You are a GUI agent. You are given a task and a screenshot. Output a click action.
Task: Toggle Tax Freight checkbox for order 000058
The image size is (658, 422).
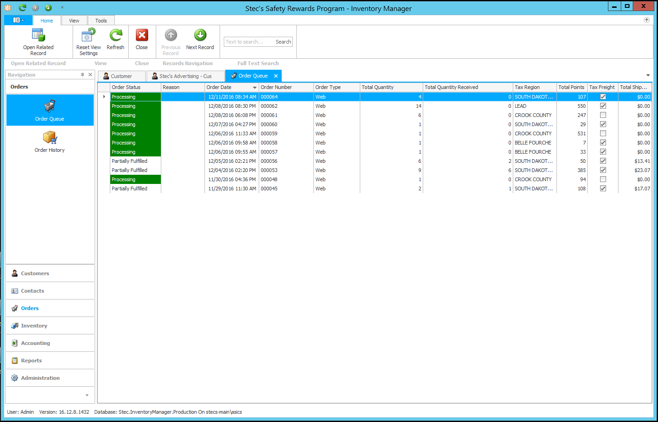(x=603, y=143)
